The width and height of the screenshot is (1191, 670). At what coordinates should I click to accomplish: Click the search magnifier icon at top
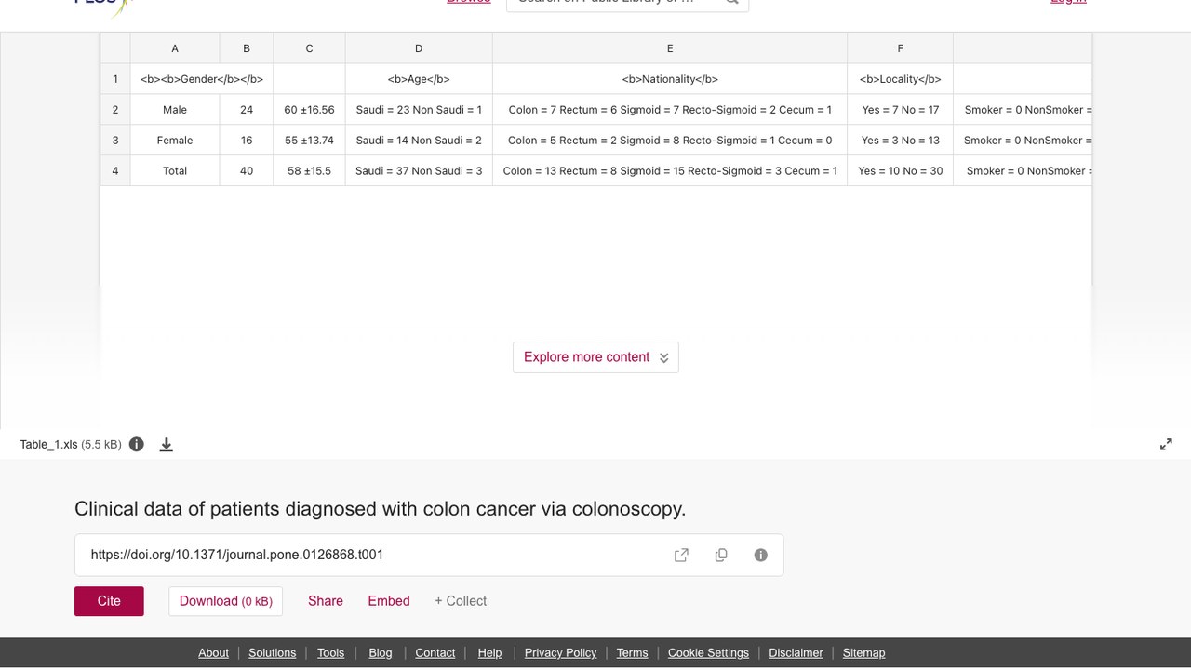tap(732, 2)
